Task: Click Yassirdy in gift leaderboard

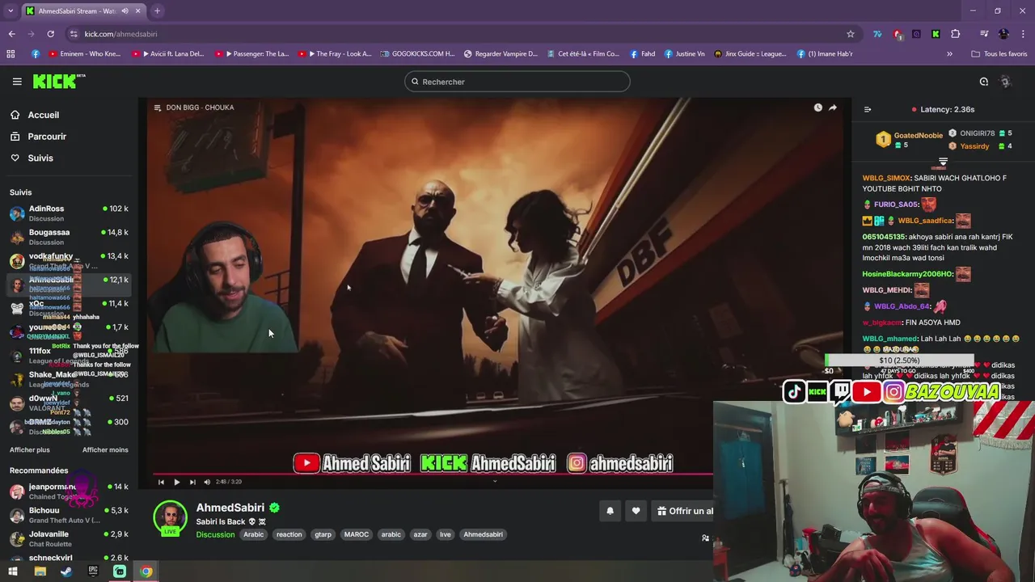Action: (974, 146)
